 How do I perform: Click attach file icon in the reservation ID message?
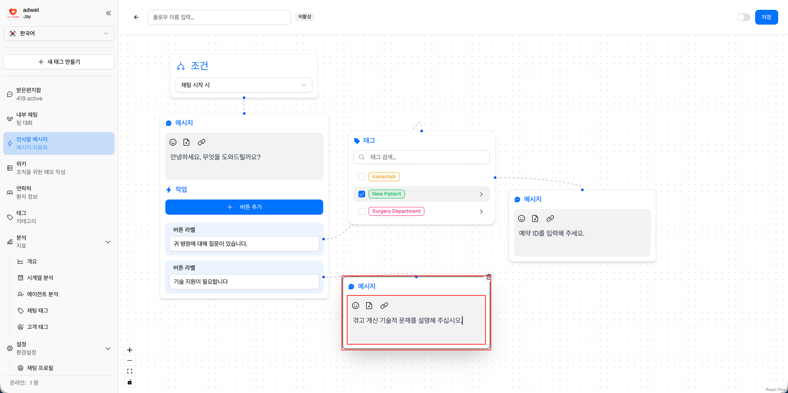(x=535, y=218)
